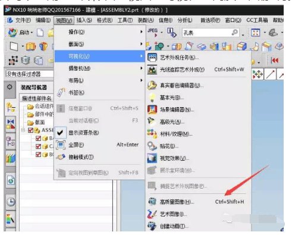Viewport: 292px width, 235px height.
Task: Click the fit view icon in top toolbar
Action: tap(256, 32)
